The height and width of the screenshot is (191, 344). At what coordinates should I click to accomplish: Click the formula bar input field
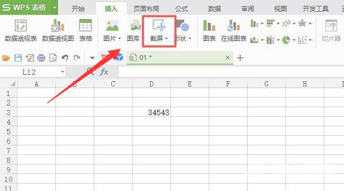(x=231, y=72)
